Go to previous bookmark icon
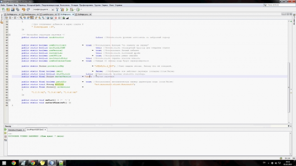The image size is (296, 166). [36, 18]
